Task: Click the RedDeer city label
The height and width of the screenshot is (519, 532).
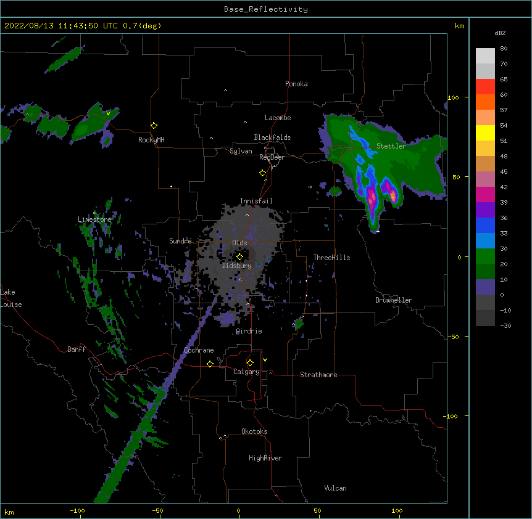Action: pyautogui.click(x=272, y=157)
